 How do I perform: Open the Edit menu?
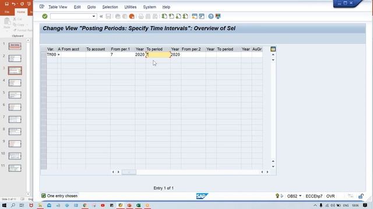[77, 7]
